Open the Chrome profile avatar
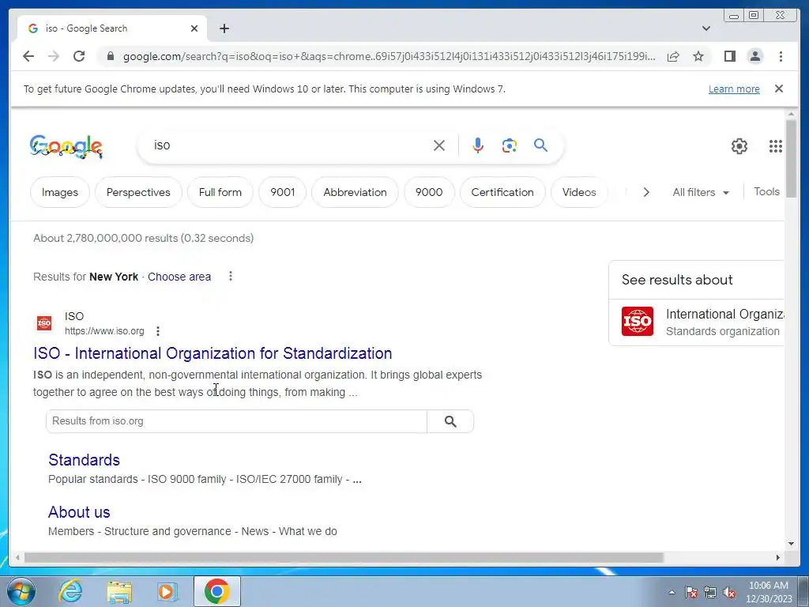The width and height of the screenshot is (809, 607). [x=754, y=56]
